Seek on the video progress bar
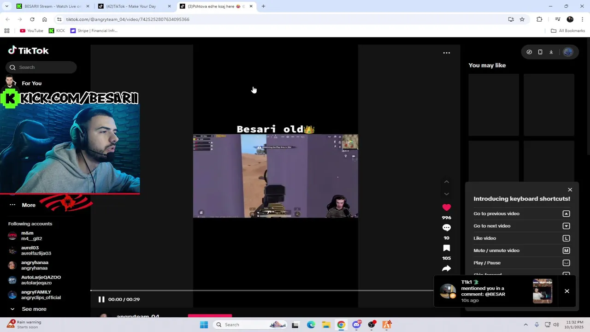This screenshot has height=332, width=590. click(262, 291)
